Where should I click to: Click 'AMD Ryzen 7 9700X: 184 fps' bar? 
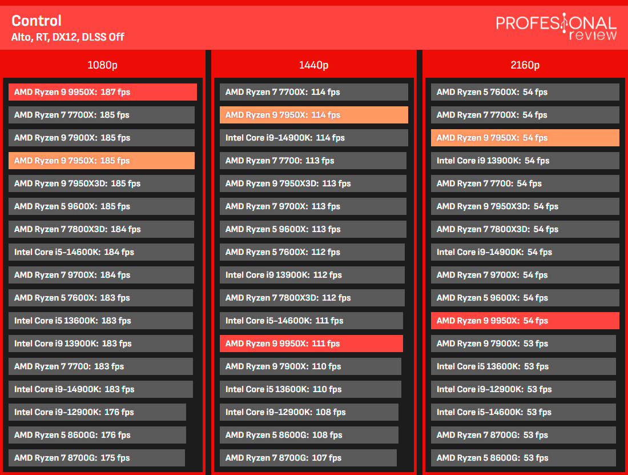tap(101, 274)
